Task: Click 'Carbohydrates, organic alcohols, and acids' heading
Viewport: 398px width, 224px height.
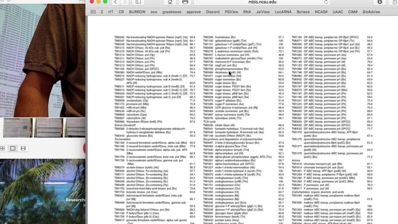Action: point(318,192)
